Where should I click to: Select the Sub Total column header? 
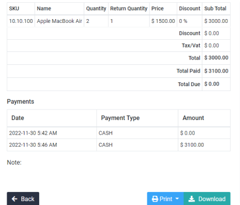click(215, 9)
